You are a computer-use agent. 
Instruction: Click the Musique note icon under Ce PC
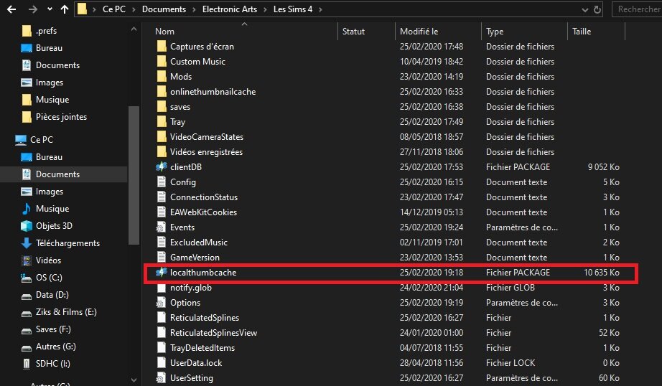point(27,209)
